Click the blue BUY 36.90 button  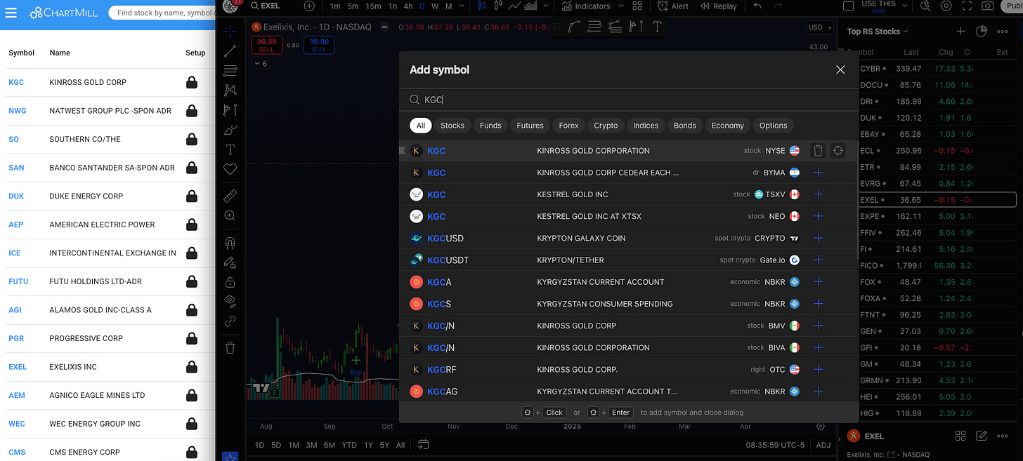pyautogui.click(x=319, y=45)
